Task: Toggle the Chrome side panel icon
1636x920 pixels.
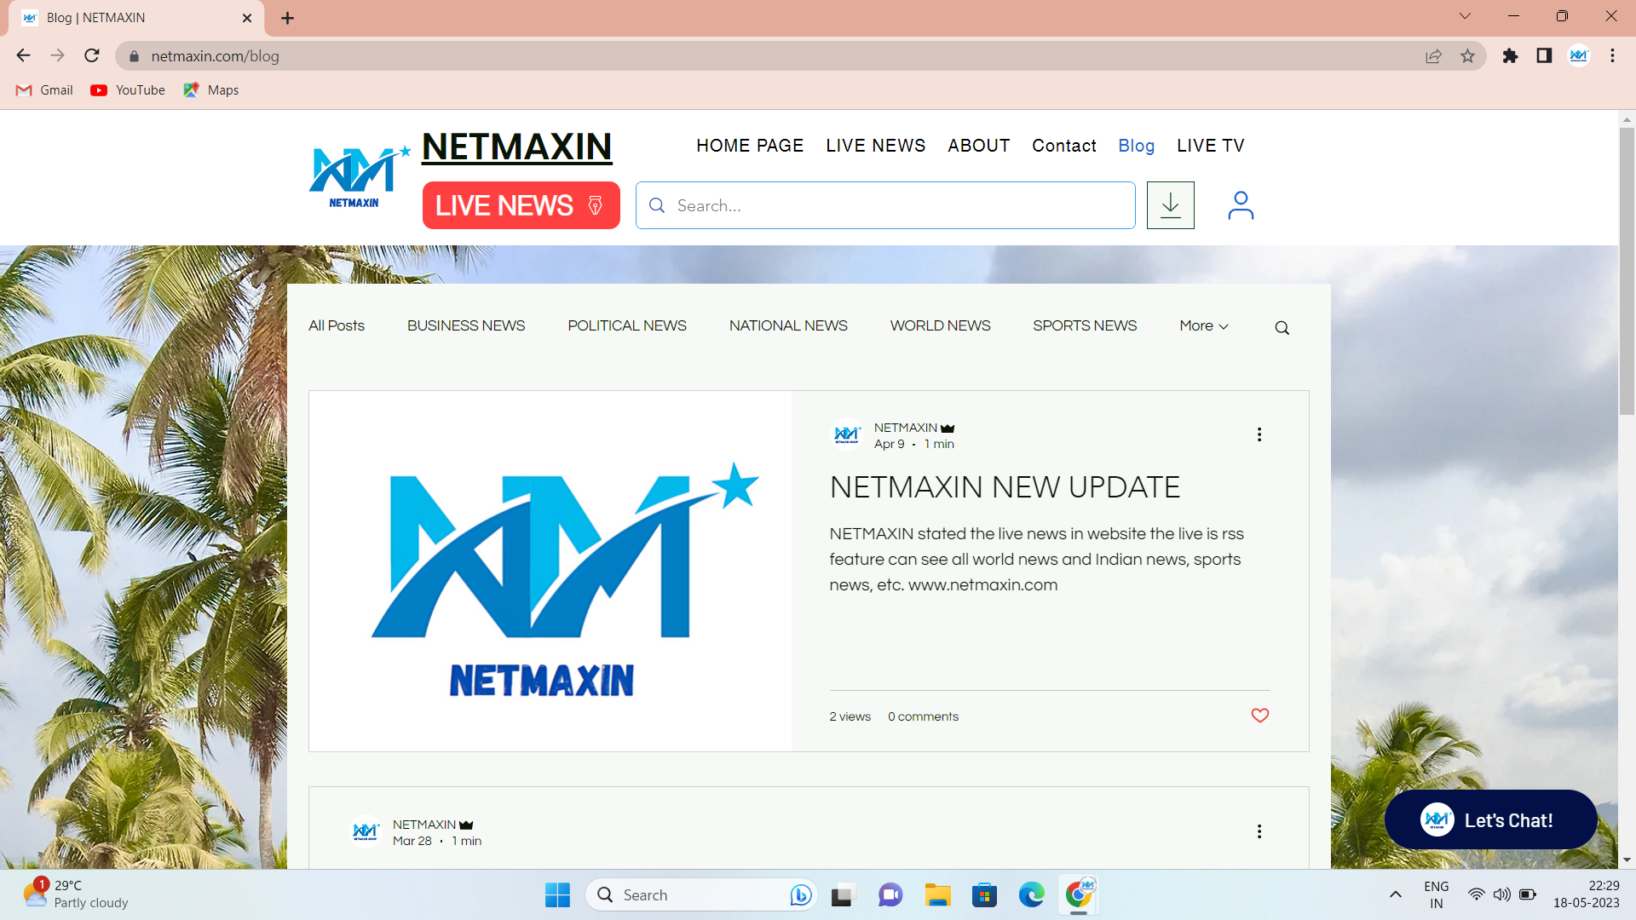Action: pos(1544,56)
